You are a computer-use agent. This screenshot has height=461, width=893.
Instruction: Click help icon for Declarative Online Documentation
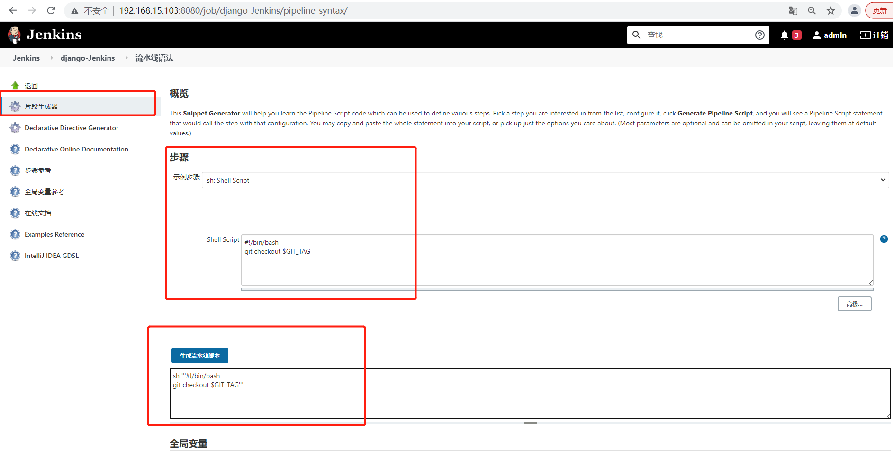pos(15,149)
